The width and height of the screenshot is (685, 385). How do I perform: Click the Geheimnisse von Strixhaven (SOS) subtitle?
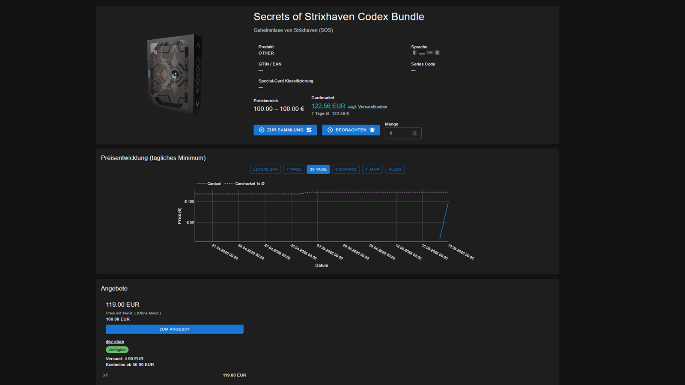[x=293, y=30]
